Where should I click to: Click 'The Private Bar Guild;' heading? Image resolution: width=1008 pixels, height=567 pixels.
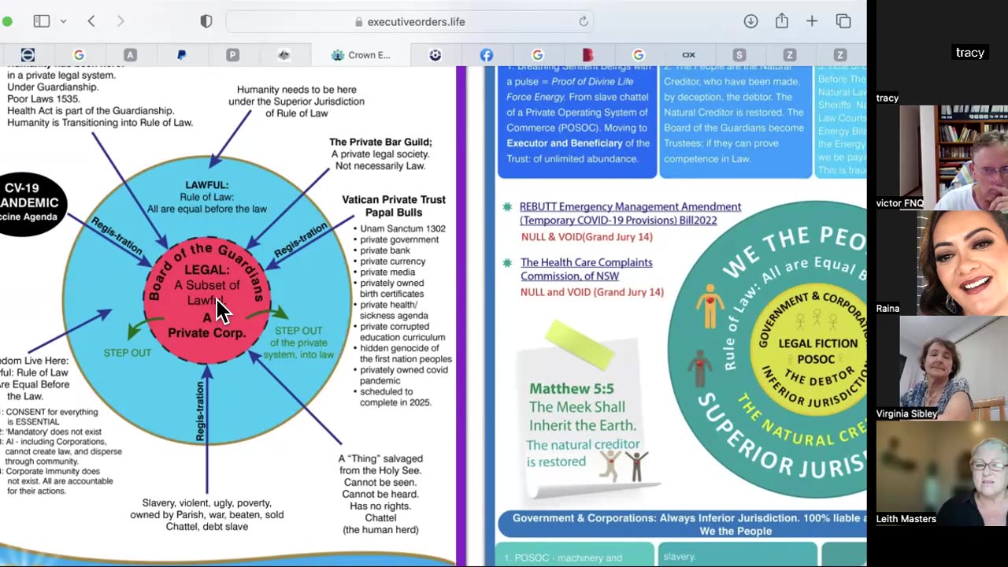pyautogui.click(x=380, y=142)
